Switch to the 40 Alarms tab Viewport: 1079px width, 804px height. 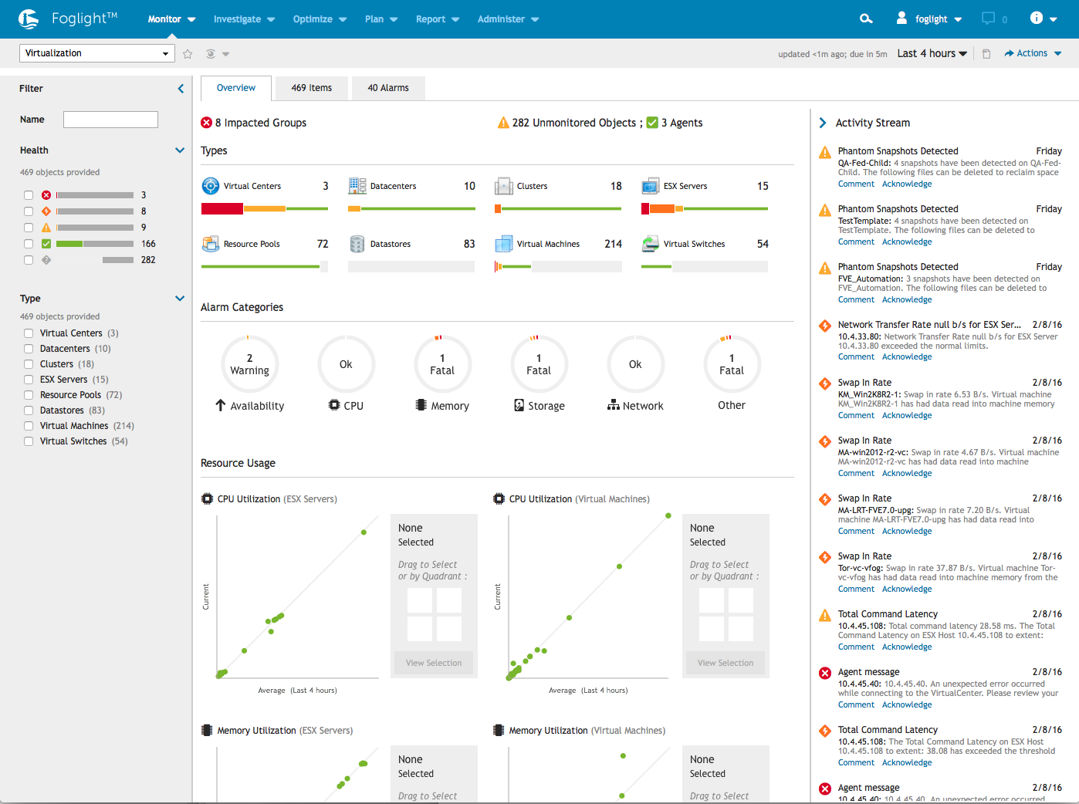[x=388, y=88]
